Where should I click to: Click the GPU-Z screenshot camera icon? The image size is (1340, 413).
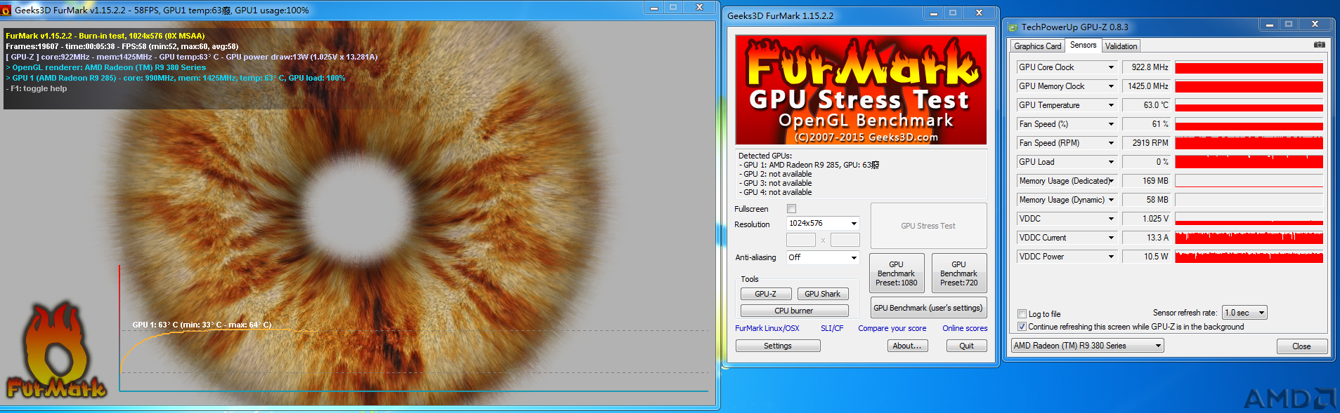click(x=1319, y=45)
